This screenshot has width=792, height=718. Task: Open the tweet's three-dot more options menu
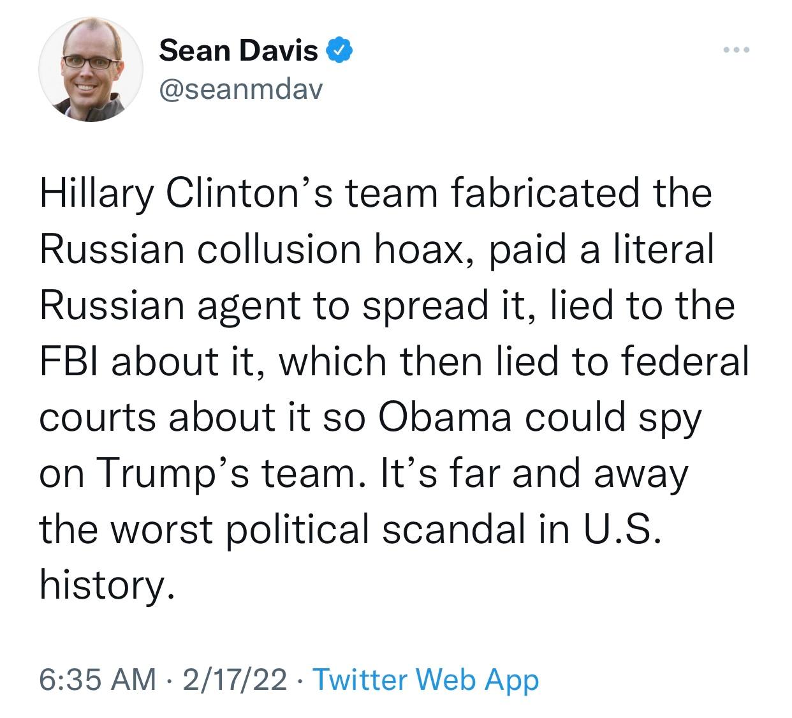tap(737, 49)
